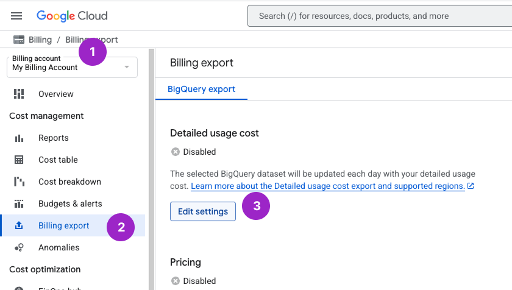Image resolution: width=512 pixels, height=290 pixels.
Task: Select Billing export in the sidebar
Action: point(73,225)
